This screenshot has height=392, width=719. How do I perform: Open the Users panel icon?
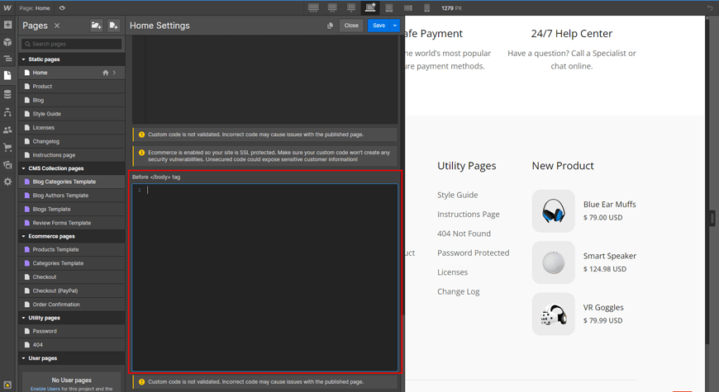point(7,130)
